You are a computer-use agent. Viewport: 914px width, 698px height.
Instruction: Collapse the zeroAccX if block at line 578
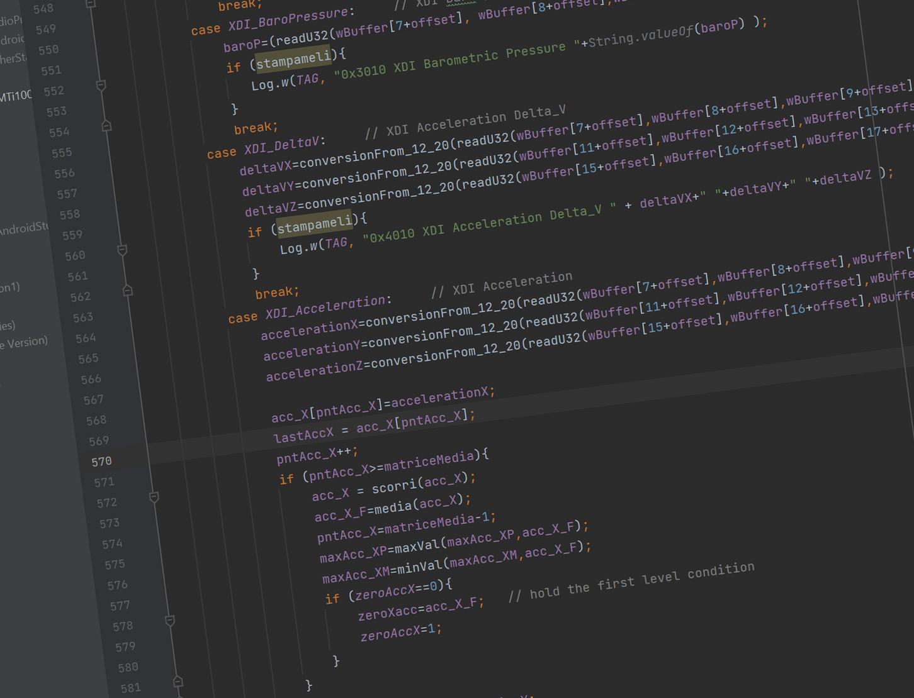tap(170, 621)
